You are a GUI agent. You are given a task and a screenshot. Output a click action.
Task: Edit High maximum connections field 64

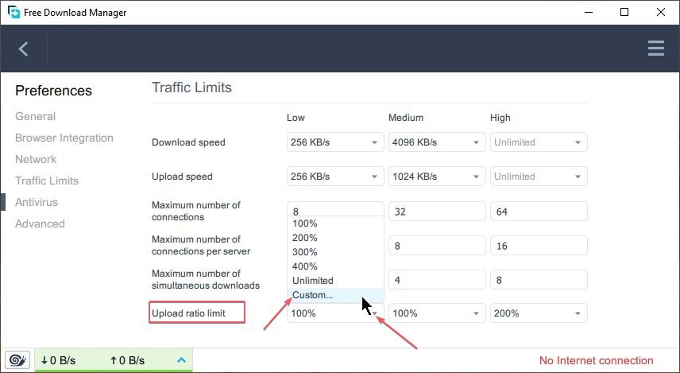tap(539, 212)
